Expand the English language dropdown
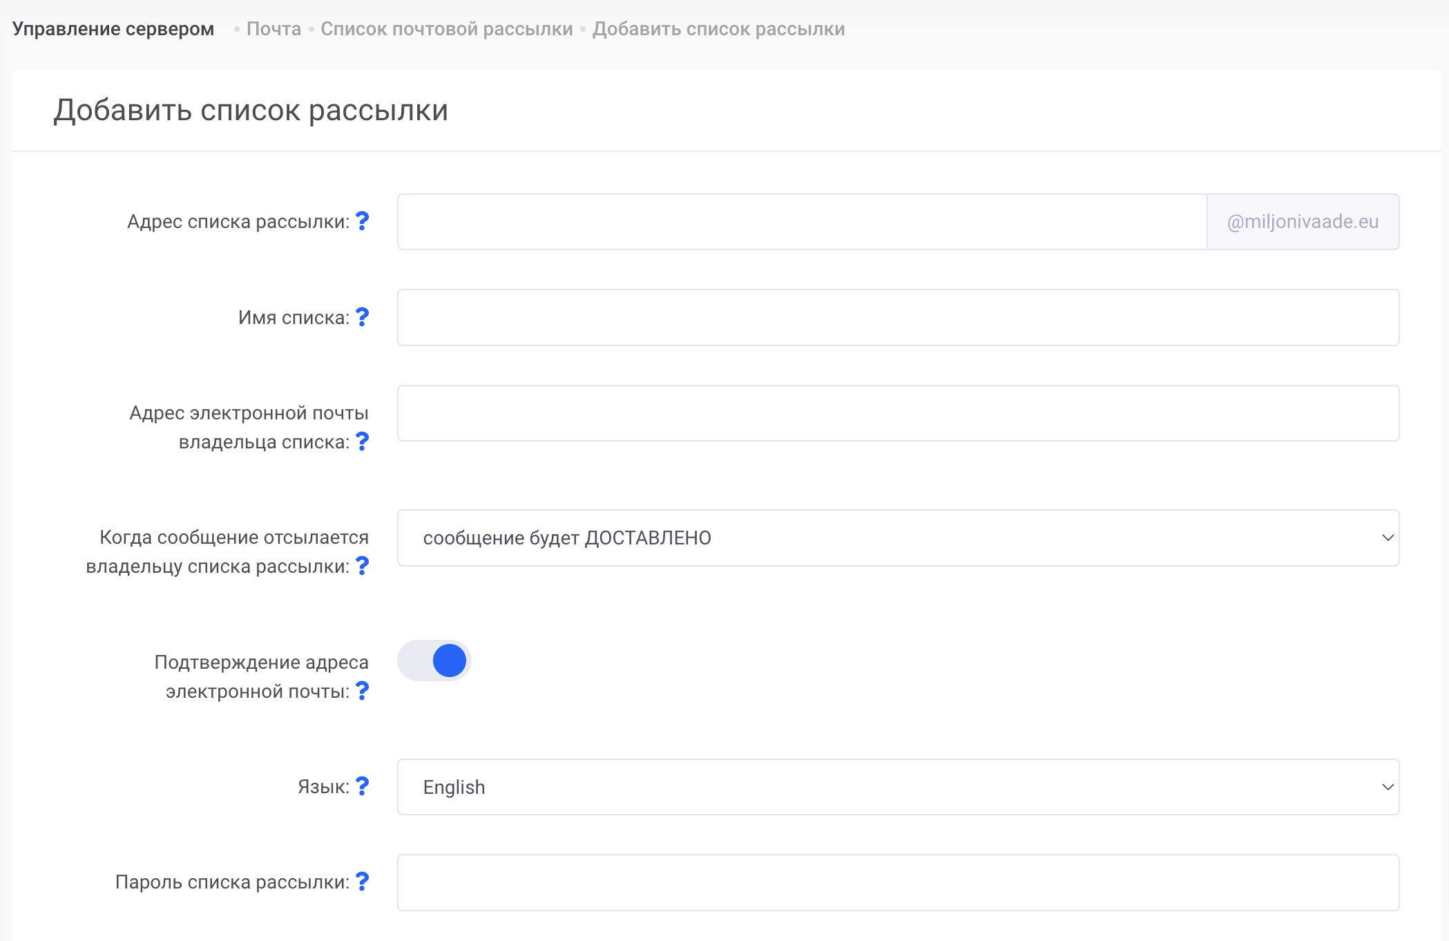Viewport: 1449px width, 941px height. [898, 787]
